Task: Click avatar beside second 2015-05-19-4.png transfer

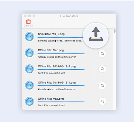Action: pyautogui.click(x=29, y=85)
